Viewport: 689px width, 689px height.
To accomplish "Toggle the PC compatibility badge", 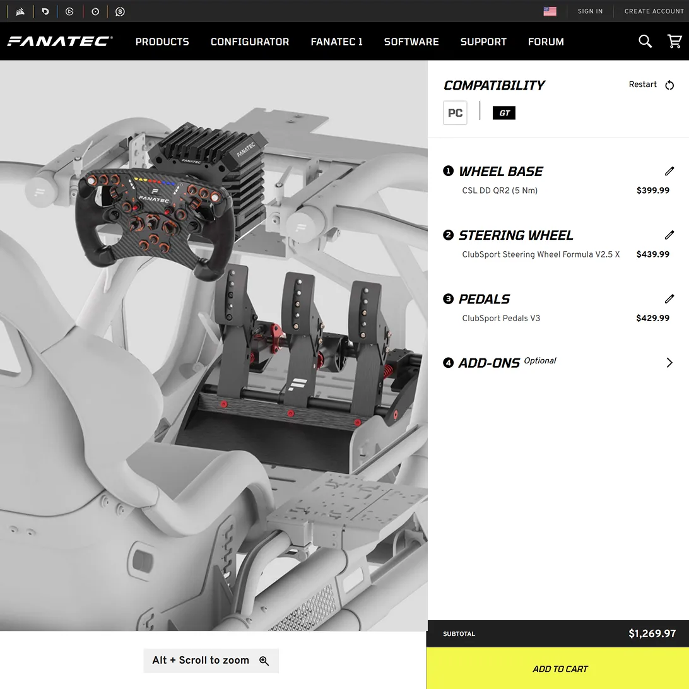I will coord(455,113).
